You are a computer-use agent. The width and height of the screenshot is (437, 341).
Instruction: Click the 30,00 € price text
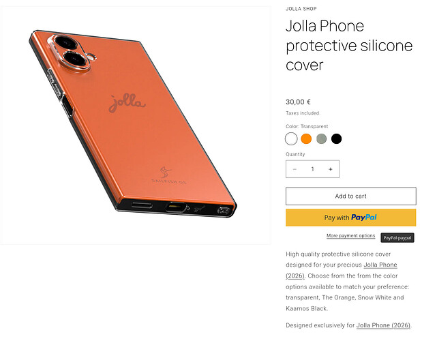[298, 102]
